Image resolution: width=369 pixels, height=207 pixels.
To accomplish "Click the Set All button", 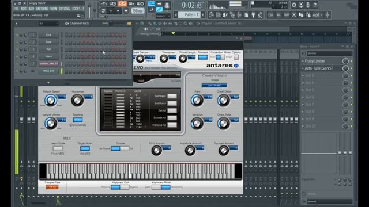I will 172,110.
